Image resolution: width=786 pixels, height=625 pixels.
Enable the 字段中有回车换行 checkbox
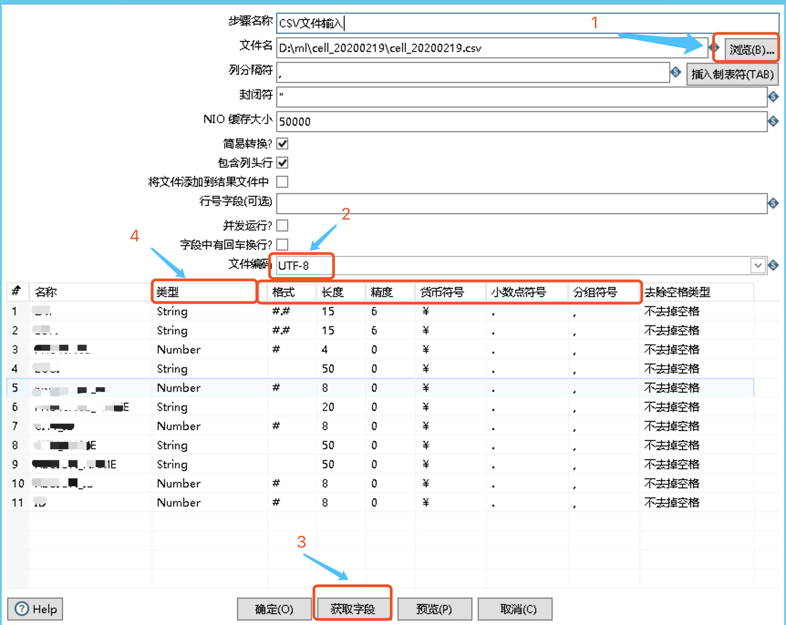pos(282,245)
